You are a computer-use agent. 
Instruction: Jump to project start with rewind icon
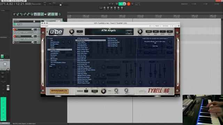pos(110,4)
